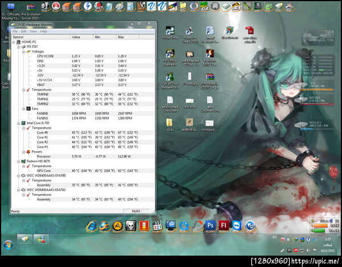Click the webcam icon in the top dock
Screen dimensions: 342x267
point(46,6)
